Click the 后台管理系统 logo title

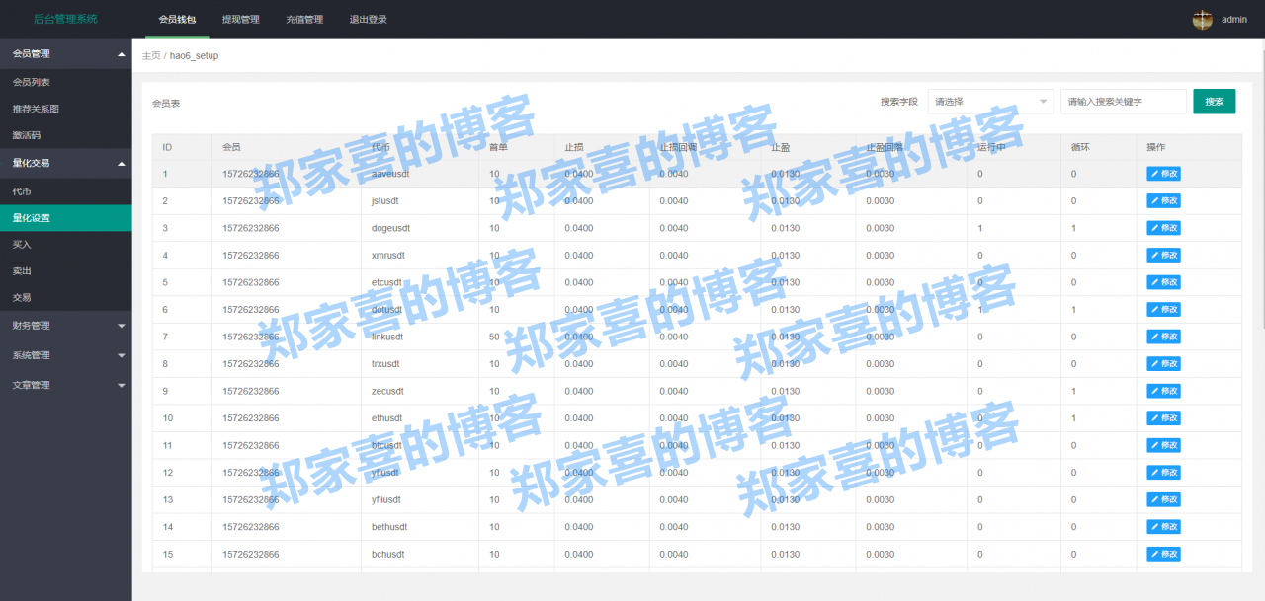point(65,20)
